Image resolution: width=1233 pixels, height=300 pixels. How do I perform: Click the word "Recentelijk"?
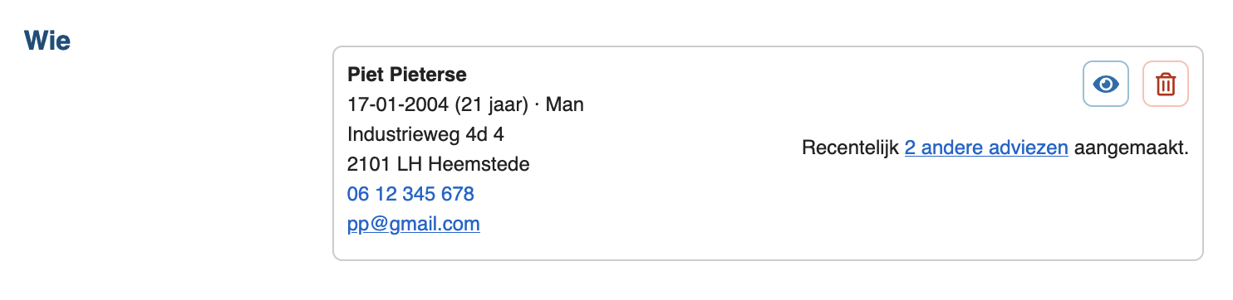(851, 148)
